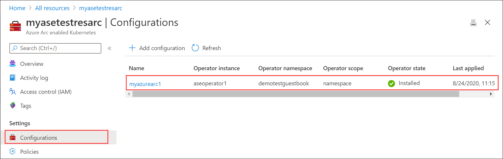503x159 pixels.
Task: Collapse the sidebar with double chevron
Action: [x=109, y=48]
